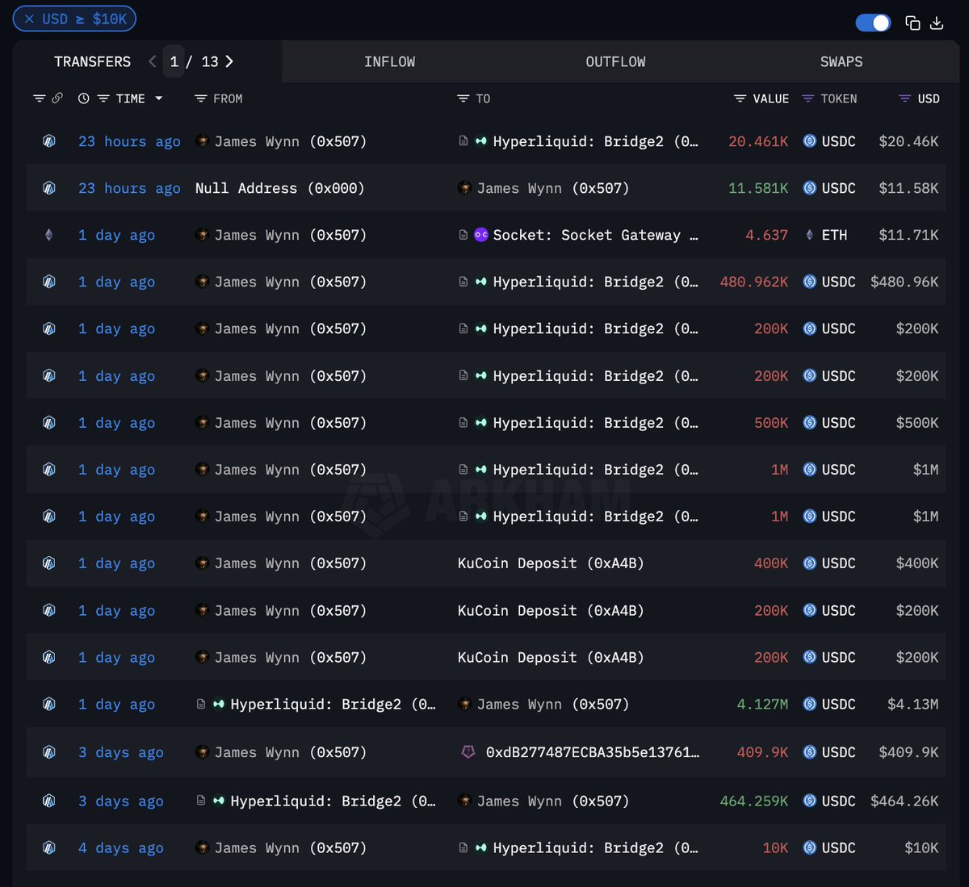
Task: Go to next page of transfers
Action: (229, 61)
